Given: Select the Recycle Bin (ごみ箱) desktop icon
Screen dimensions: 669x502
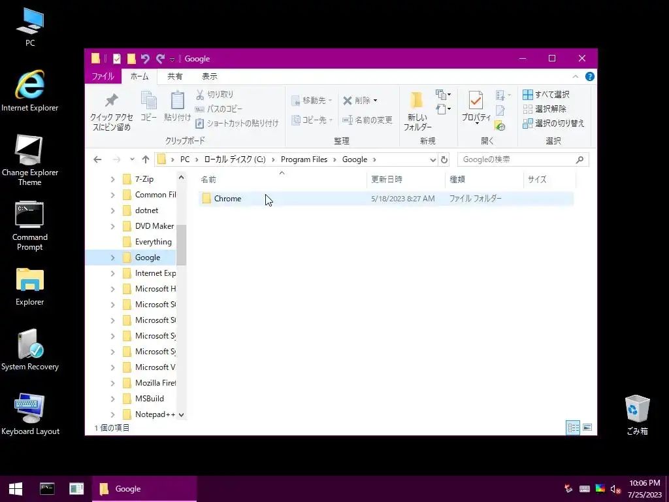Looking at the screenshot, I should (637, 415).
